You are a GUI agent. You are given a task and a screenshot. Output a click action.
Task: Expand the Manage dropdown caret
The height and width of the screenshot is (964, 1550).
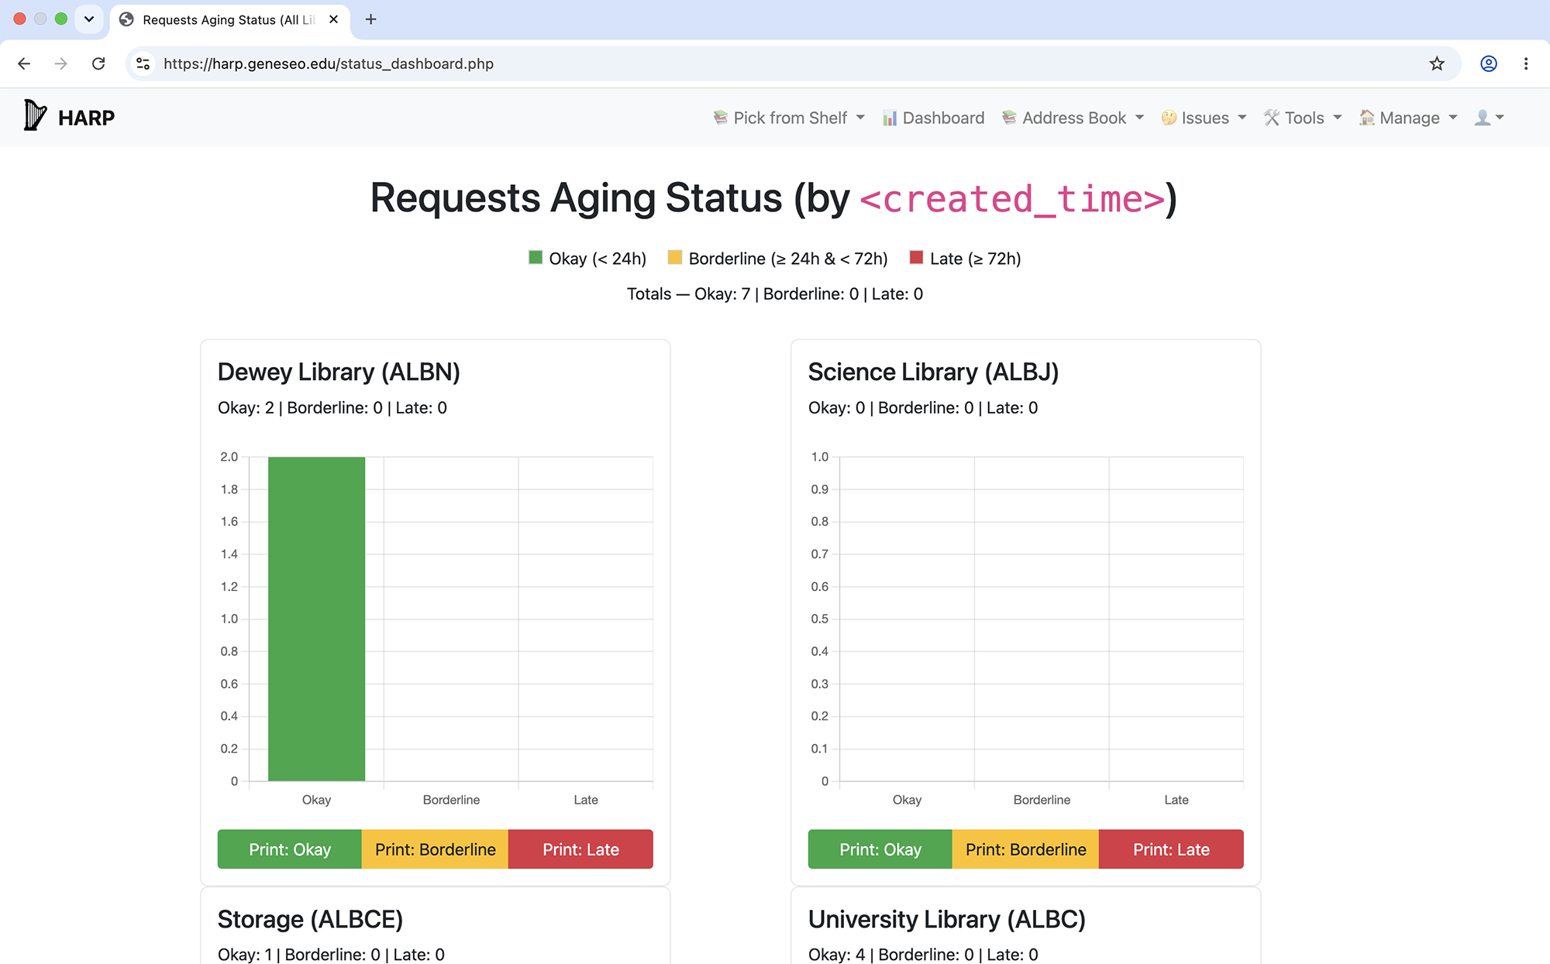(x=1453, y=118)
